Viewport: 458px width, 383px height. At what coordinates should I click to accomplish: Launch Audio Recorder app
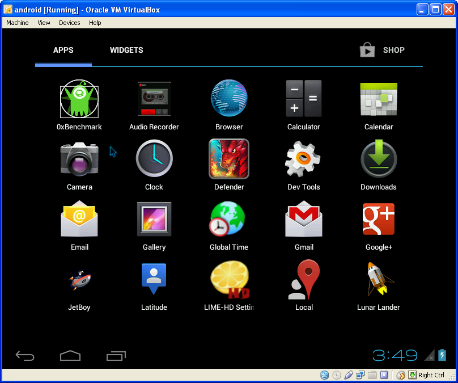point(154,99)
